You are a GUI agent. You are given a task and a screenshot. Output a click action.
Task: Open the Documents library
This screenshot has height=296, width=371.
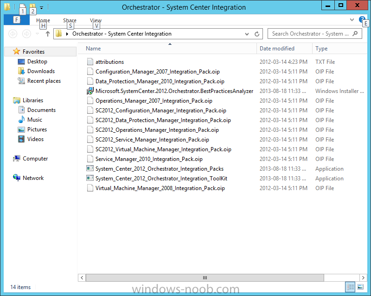(x=41, y=110)
